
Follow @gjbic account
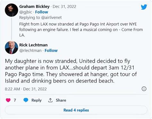point(42,12)
